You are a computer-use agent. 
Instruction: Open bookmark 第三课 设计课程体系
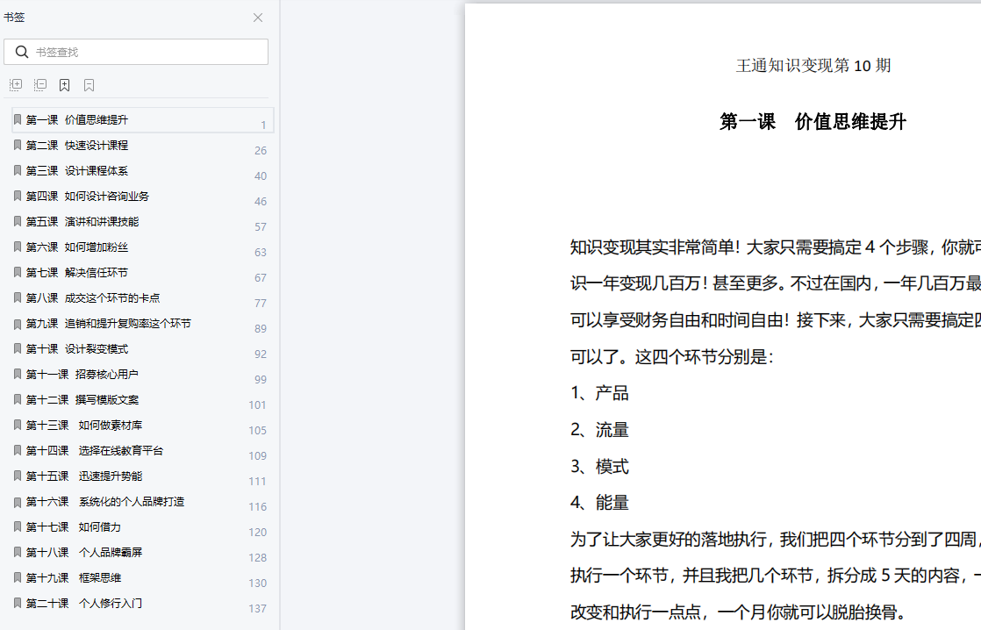point(143,171)
